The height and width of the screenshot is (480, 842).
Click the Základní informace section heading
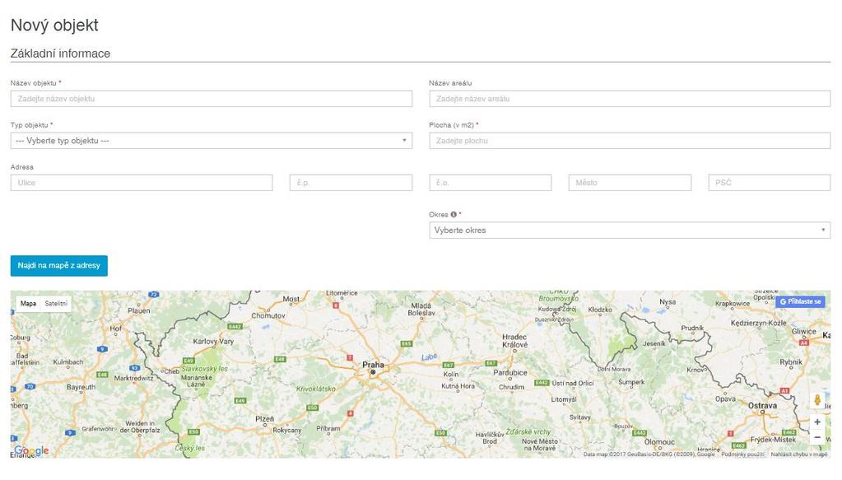60,54
